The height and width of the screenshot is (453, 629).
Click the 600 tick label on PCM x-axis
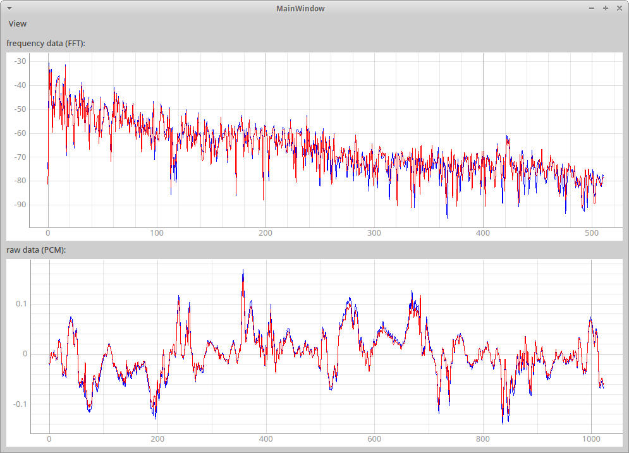pos(374,439)
